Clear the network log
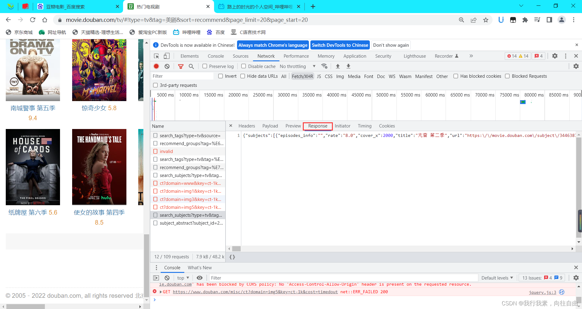The height and width of the screenshot is (309, 582). pyautogui.click(x=167, y=66)
